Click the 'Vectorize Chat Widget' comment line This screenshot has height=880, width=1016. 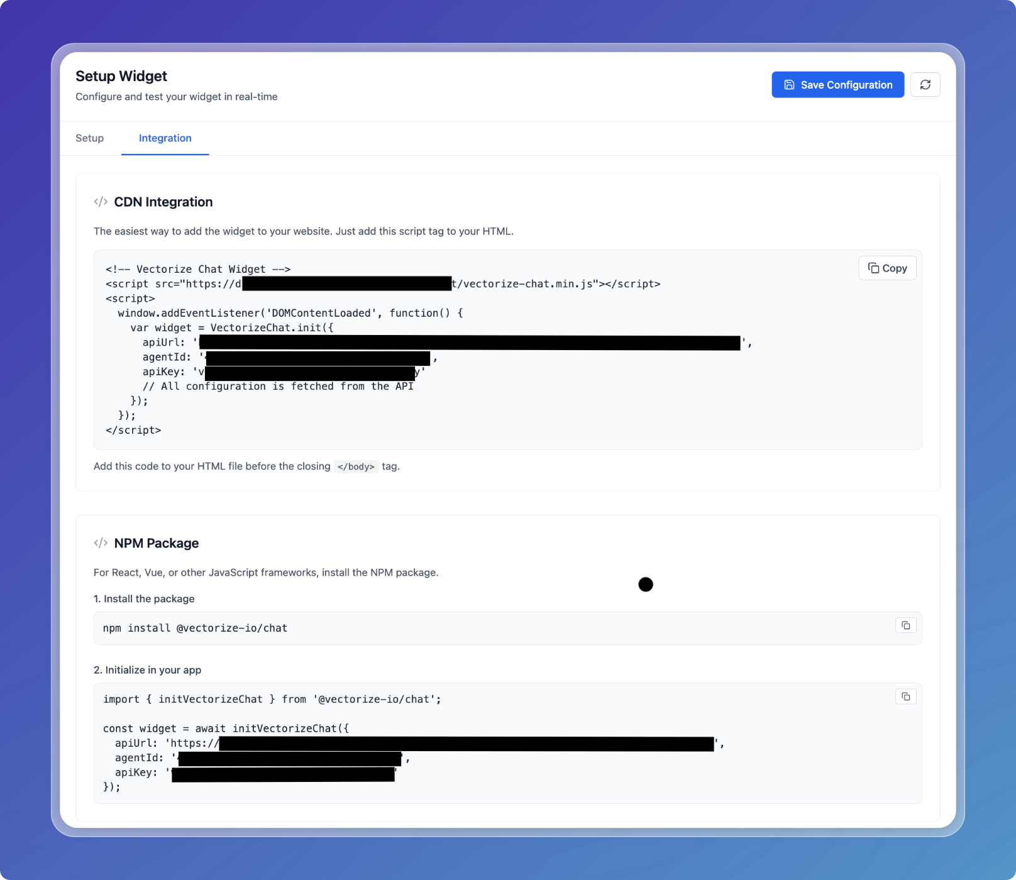pos(198,269)
